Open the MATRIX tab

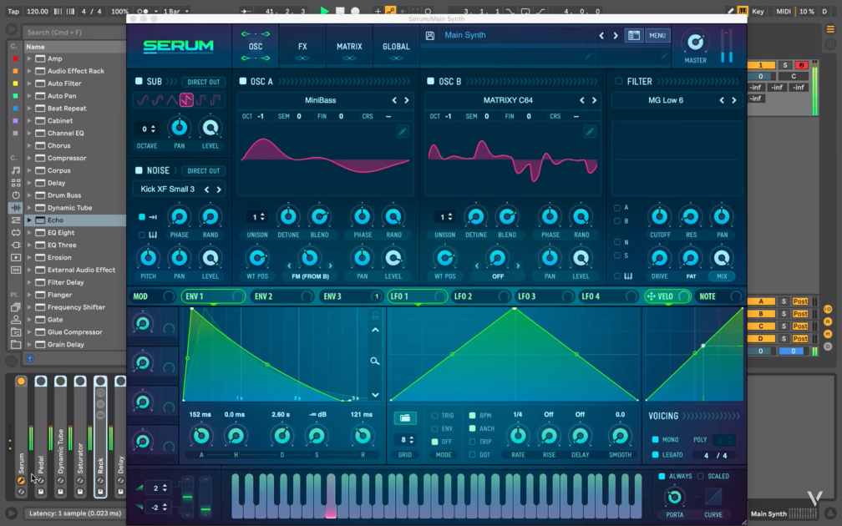point(349,47)
